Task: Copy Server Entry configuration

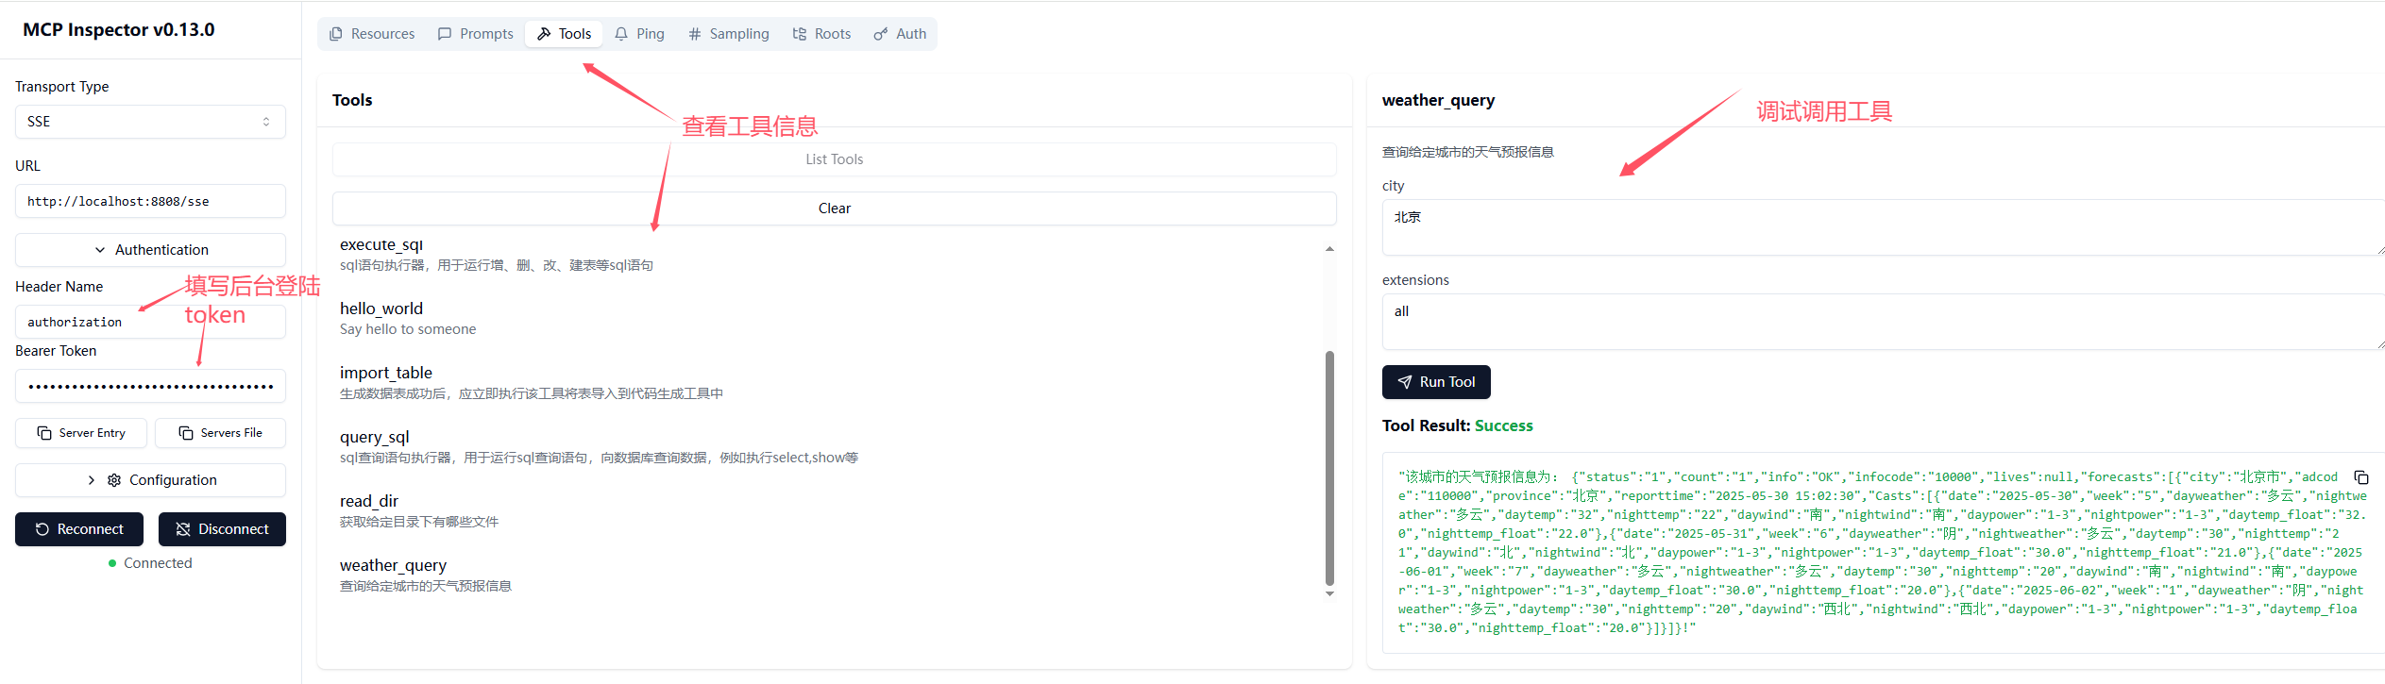Action: pos(81,433)
